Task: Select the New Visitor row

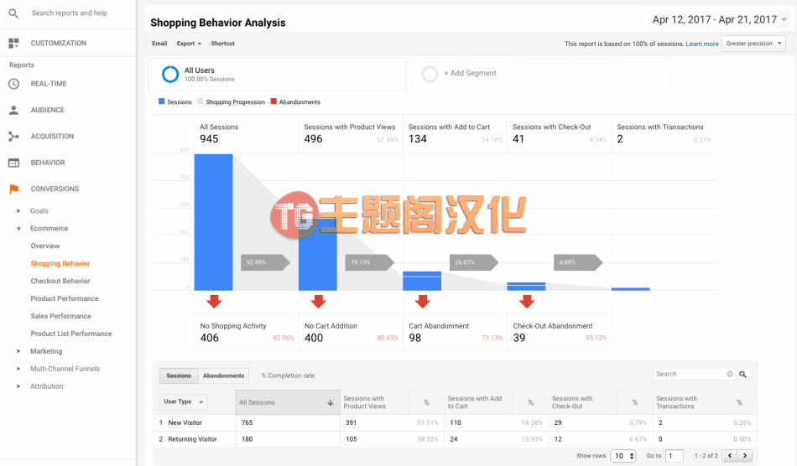Action: [455, 423]
